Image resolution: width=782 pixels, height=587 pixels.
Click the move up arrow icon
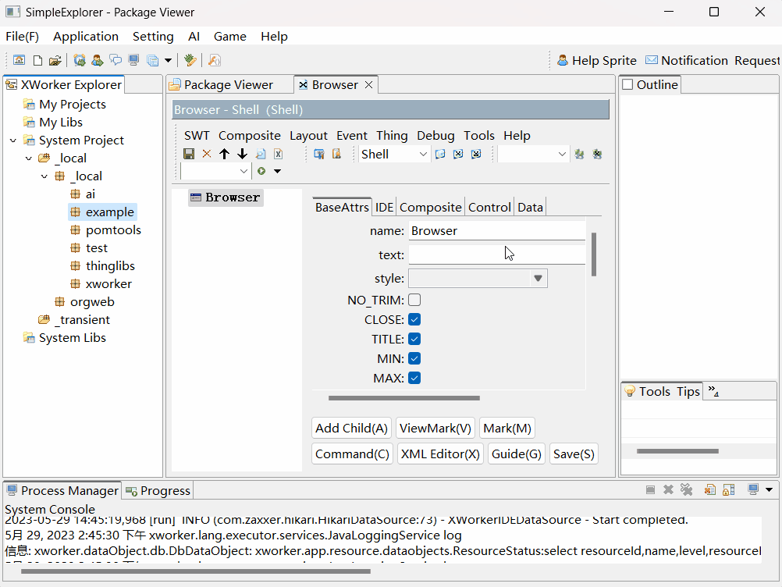click(x=225, y=154)
